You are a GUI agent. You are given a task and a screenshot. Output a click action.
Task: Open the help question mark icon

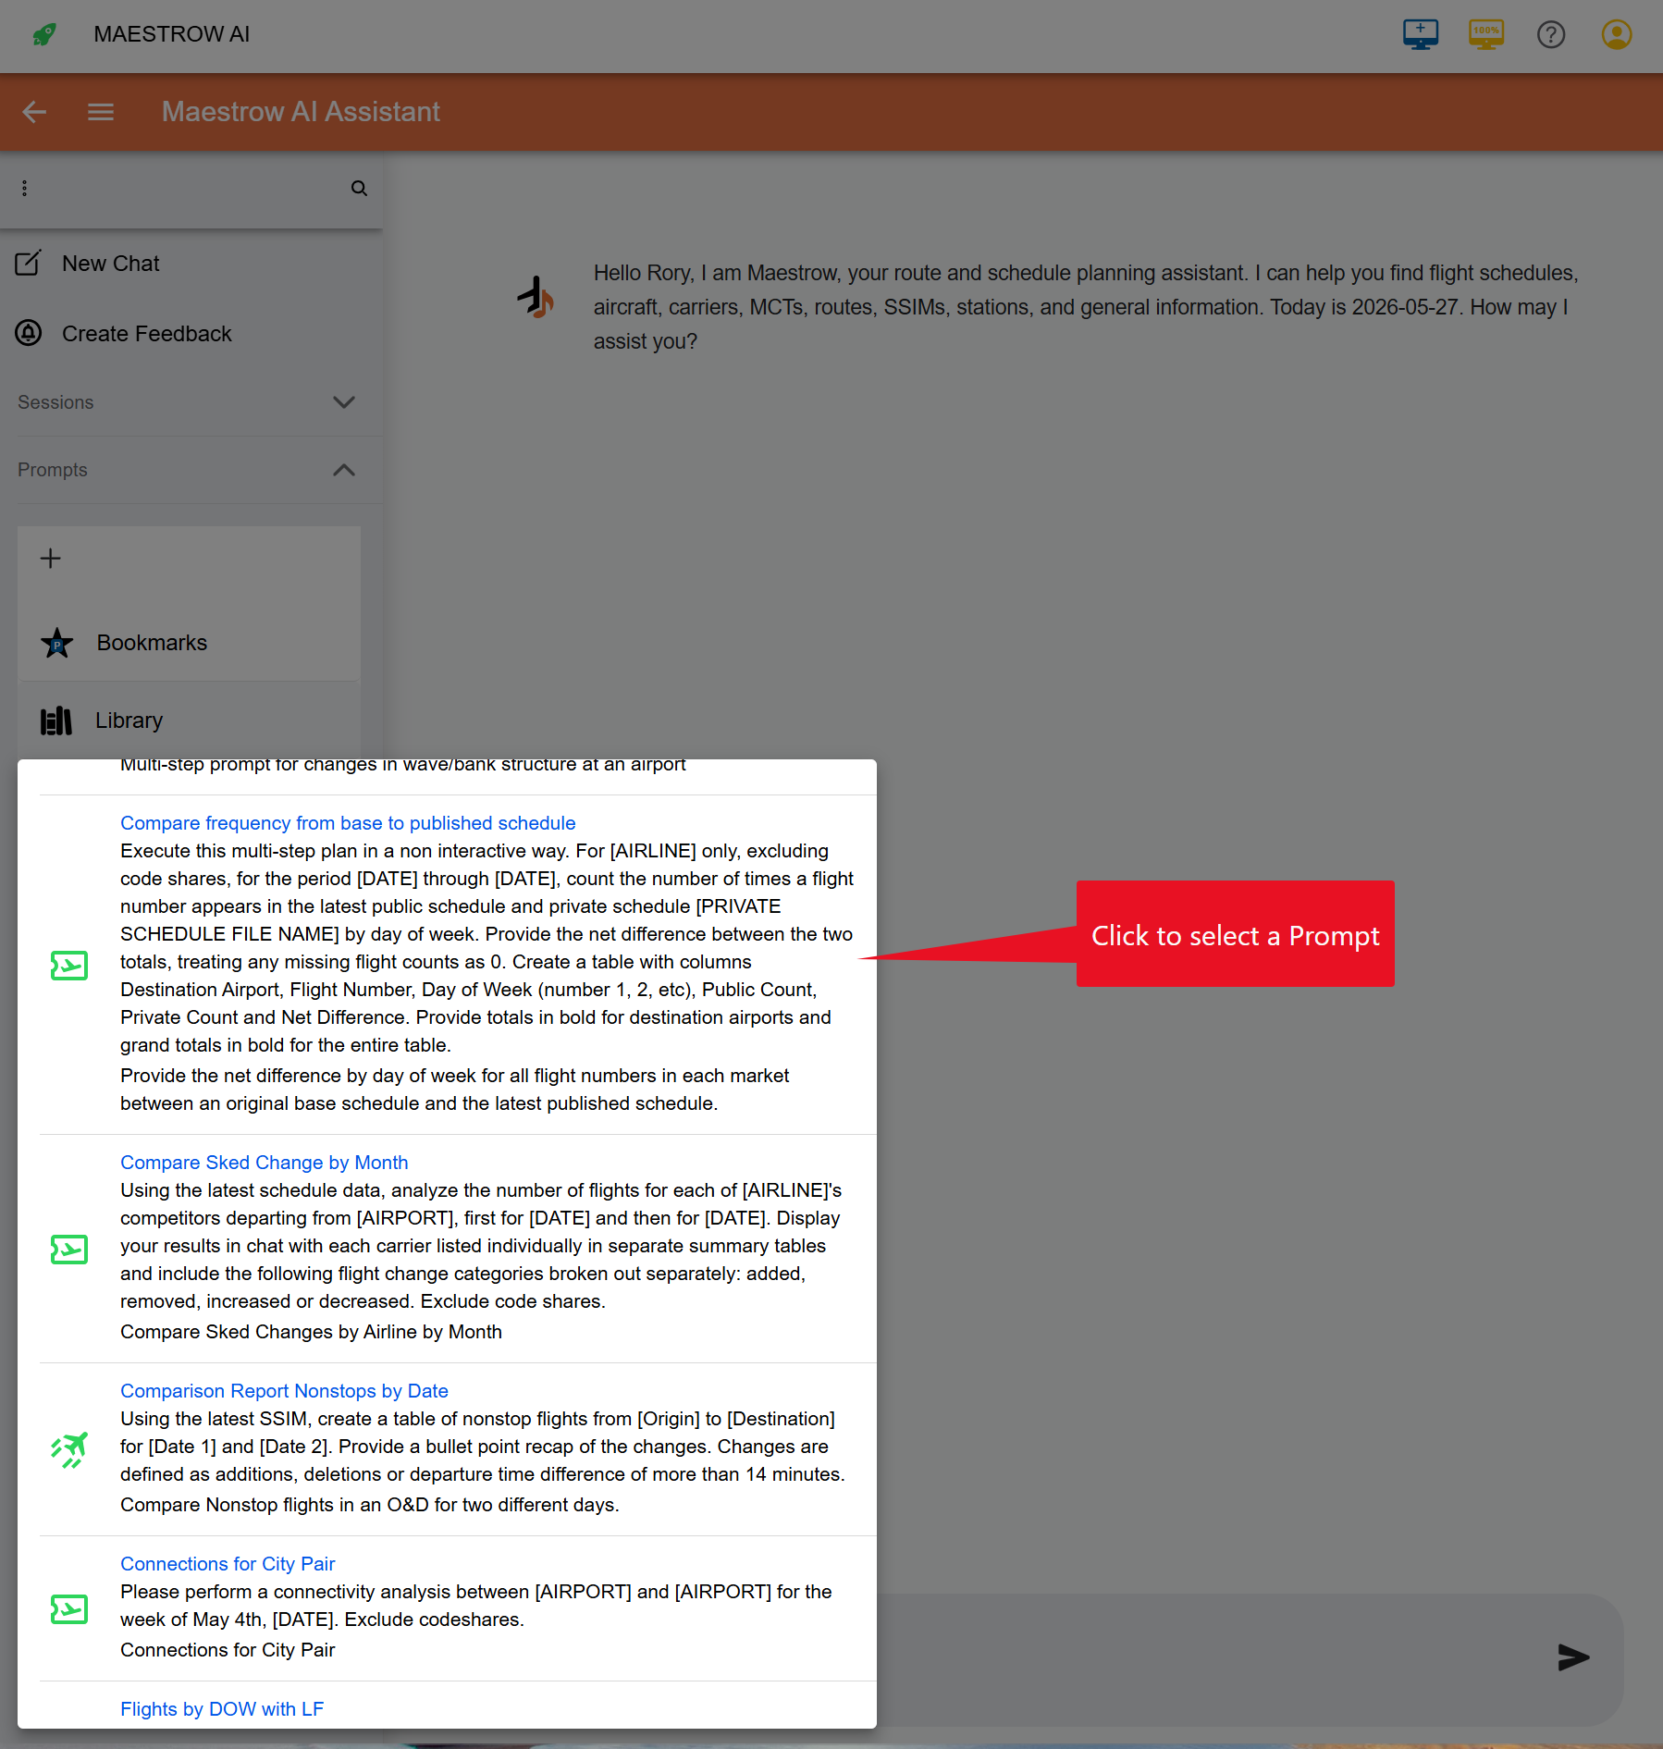coord(1551,34)
